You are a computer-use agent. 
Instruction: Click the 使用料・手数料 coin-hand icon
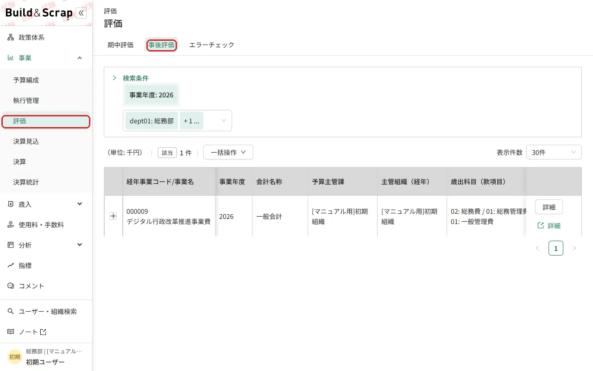tap(11, 225)
